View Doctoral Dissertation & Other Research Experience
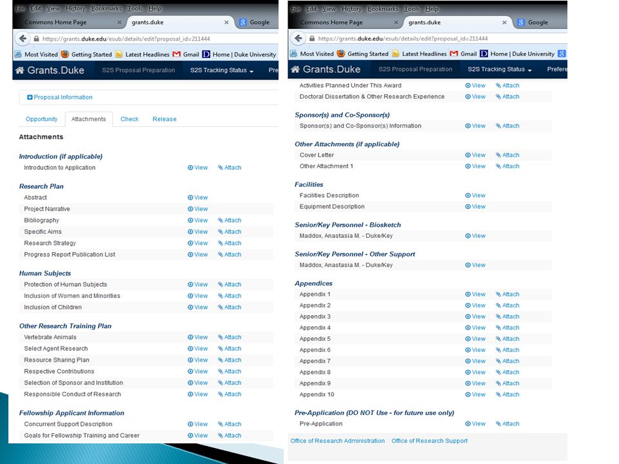The width and height of the screenshot is (619, 464). tap(475, 97)
